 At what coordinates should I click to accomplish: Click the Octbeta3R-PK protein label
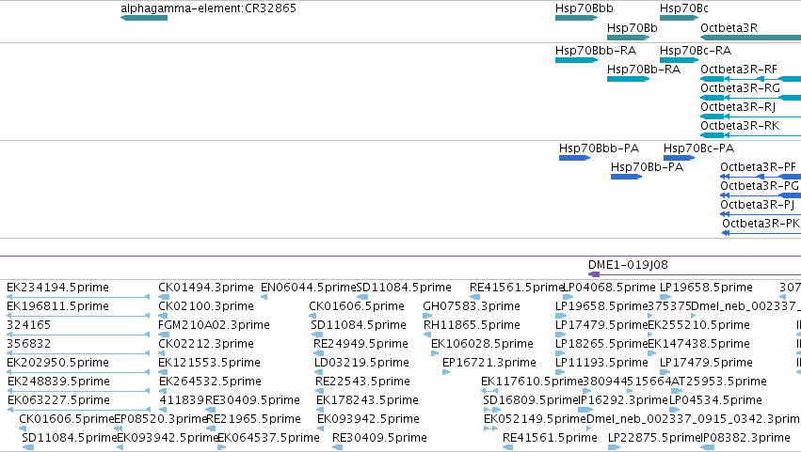(761, 224)
